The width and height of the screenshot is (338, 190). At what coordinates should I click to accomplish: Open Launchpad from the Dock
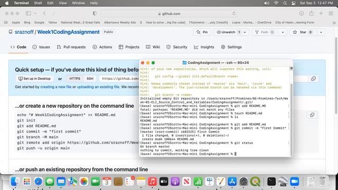(27, 182)
